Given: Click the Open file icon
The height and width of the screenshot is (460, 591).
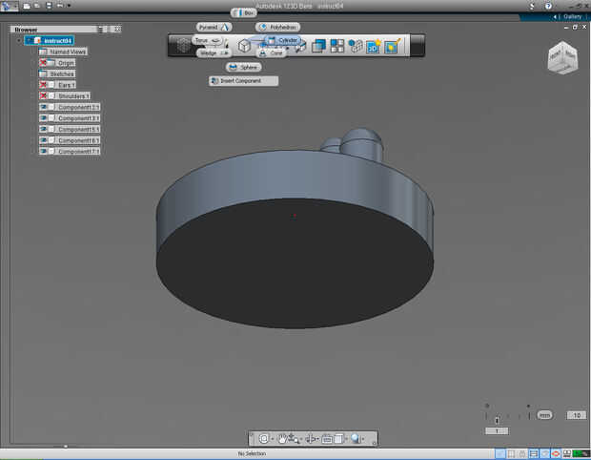Looking at the screenshot, I should (x=37, y=6).
